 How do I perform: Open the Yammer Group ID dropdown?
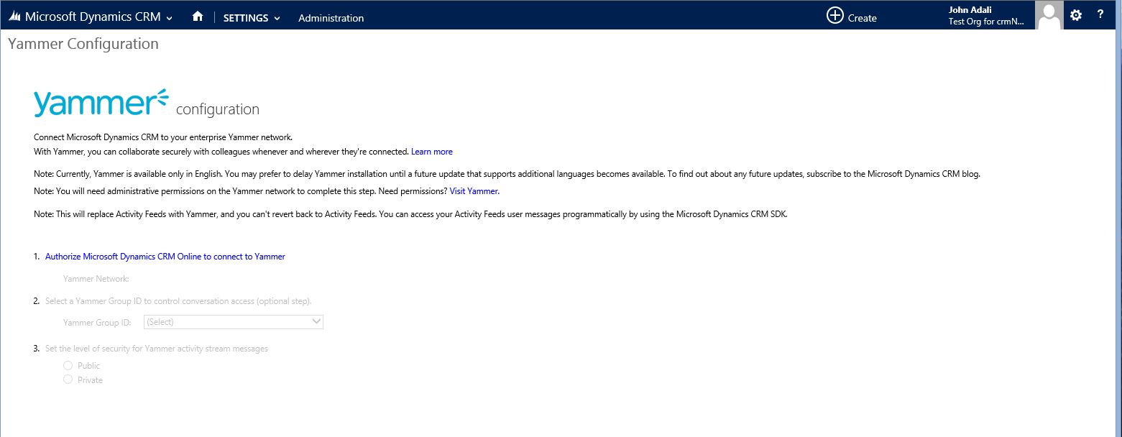234,322
